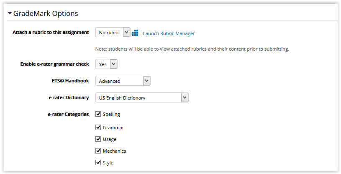This screenshot has width=341, height=174.
Task: Open the ETS Handbook Advanced dropdown
Action: (123, 81)
